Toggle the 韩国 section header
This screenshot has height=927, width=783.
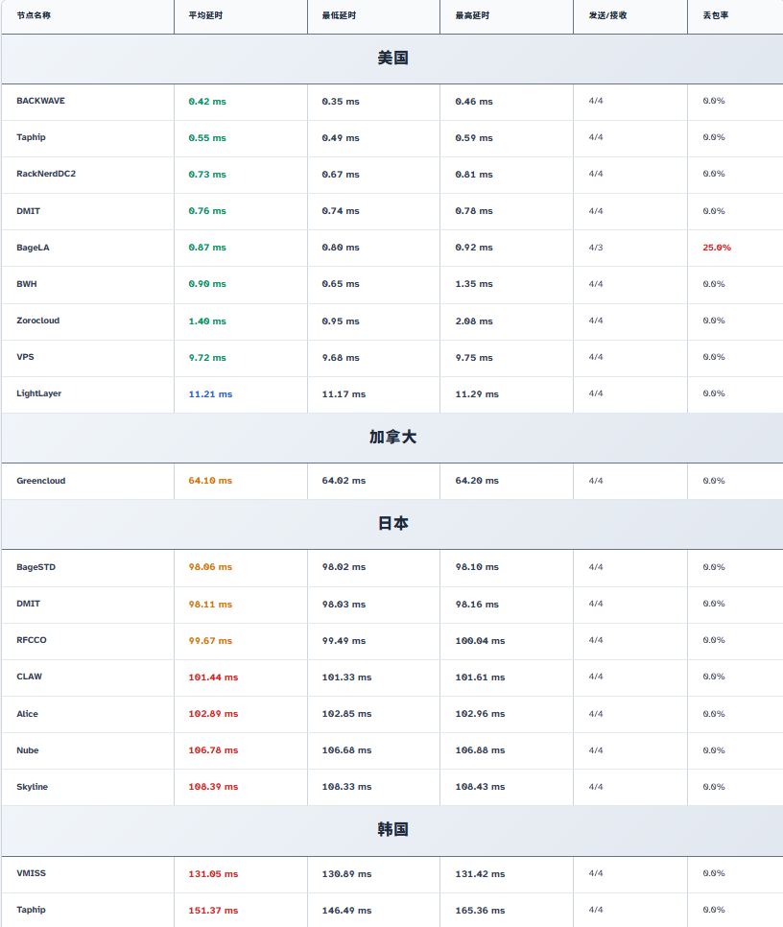pyautogui.click(x=392, y=830)
